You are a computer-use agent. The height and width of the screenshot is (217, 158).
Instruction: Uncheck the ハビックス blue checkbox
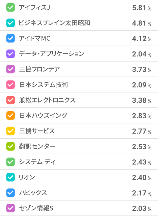tap(11, 193)
